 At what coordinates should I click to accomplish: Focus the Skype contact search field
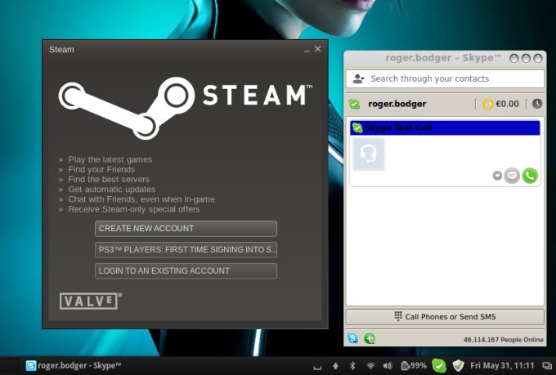point(445,78)
